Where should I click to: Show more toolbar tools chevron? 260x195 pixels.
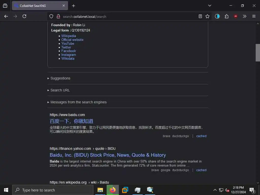point(245,16)
